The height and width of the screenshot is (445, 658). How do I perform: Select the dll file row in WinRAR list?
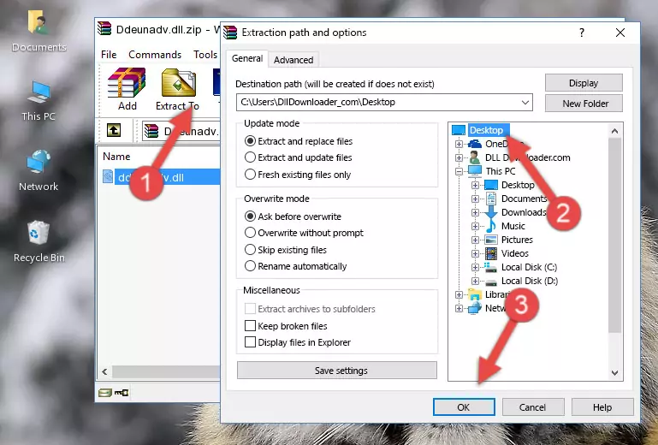[161, 177]
